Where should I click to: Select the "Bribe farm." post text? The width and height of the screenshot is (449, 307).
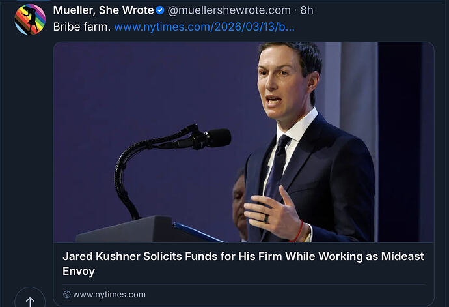click(82, 27)
